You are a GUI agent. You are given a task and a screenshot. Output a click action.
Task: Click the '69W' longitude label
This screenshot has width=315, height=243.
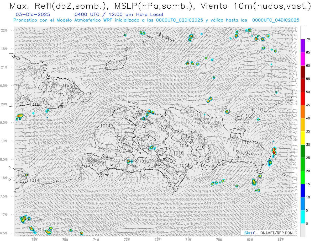[250, 239]
